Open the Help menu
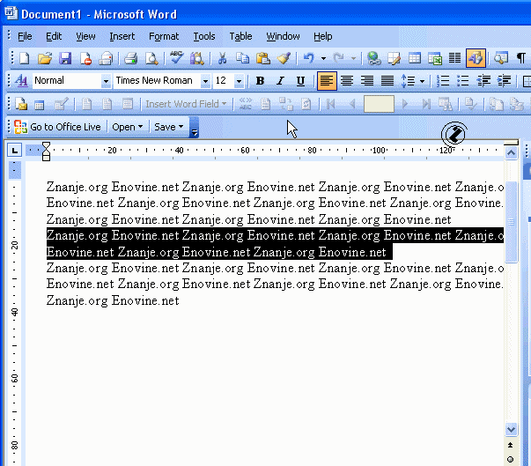This screenshot has height=466, width=531. [322, 36]
